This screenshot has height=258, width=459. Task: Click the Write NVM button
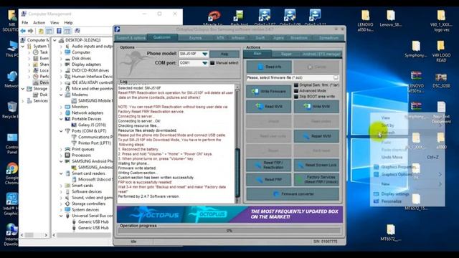316,107
